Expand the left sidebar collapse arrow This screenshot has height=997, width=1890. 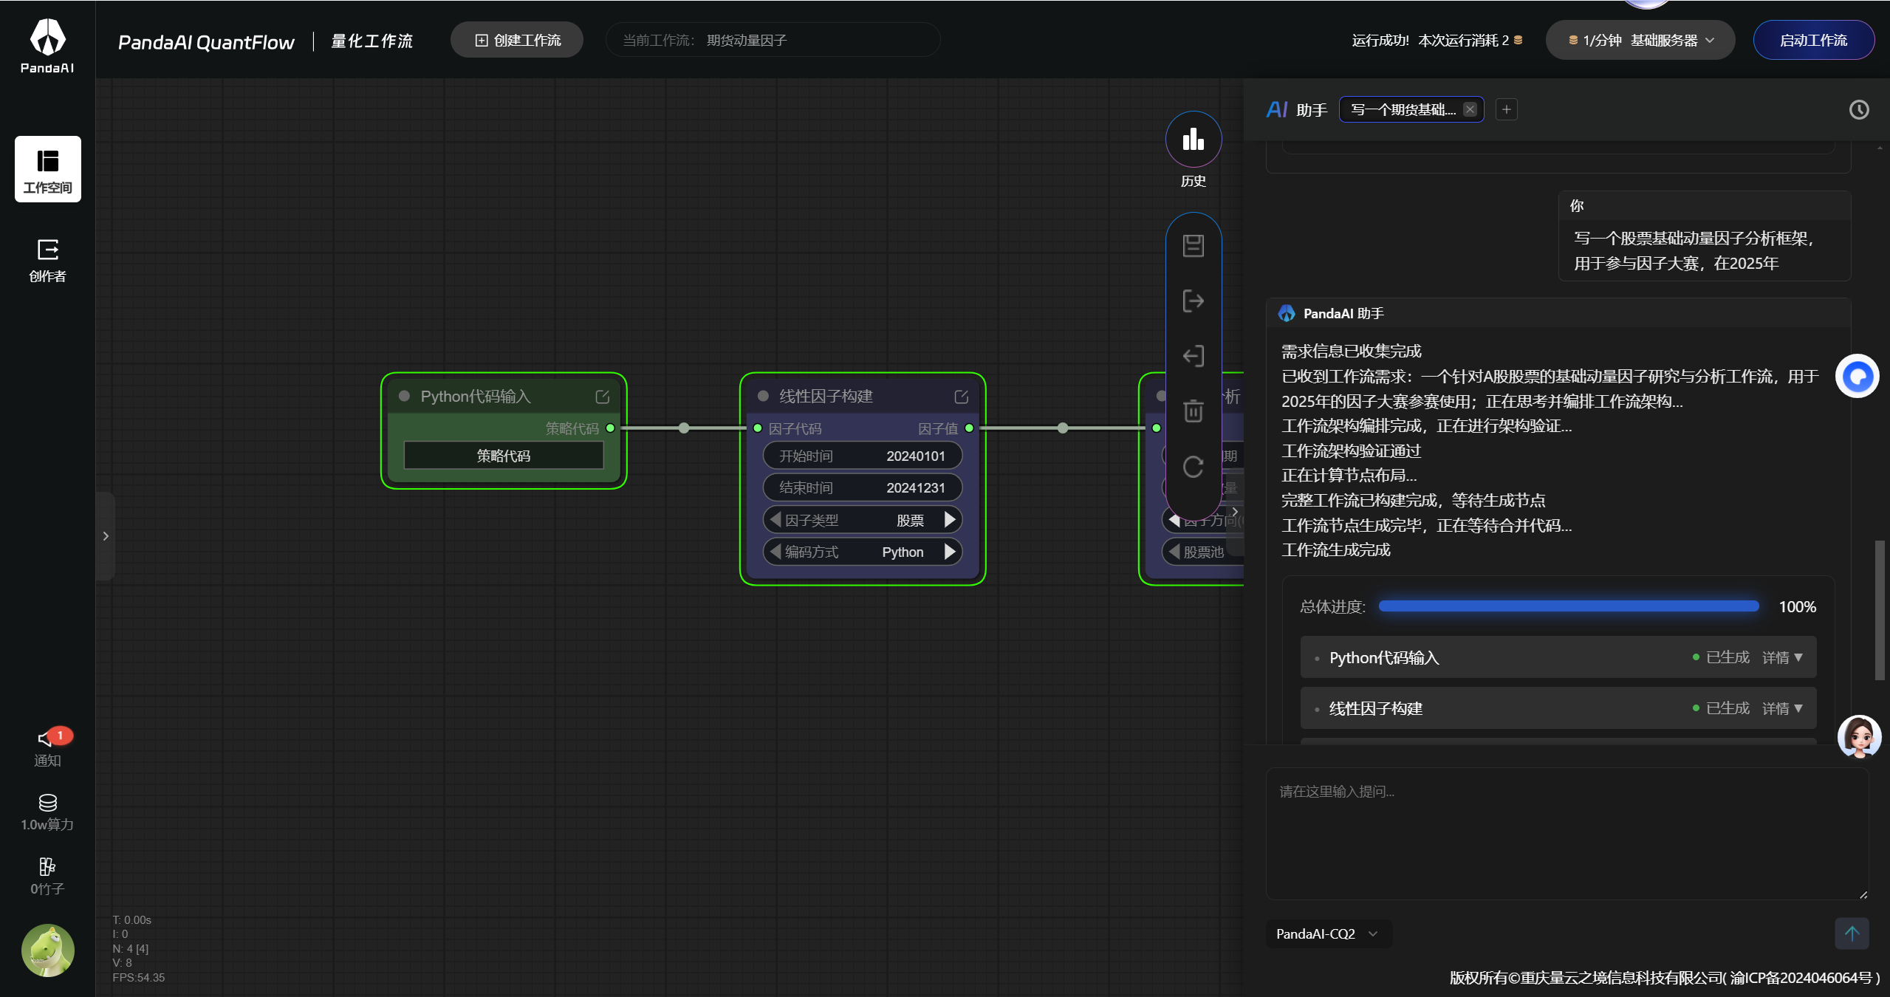tap(106, 536)
